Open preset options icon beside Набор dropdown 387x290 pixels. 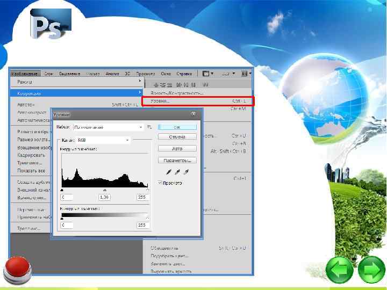click(149, 127)
